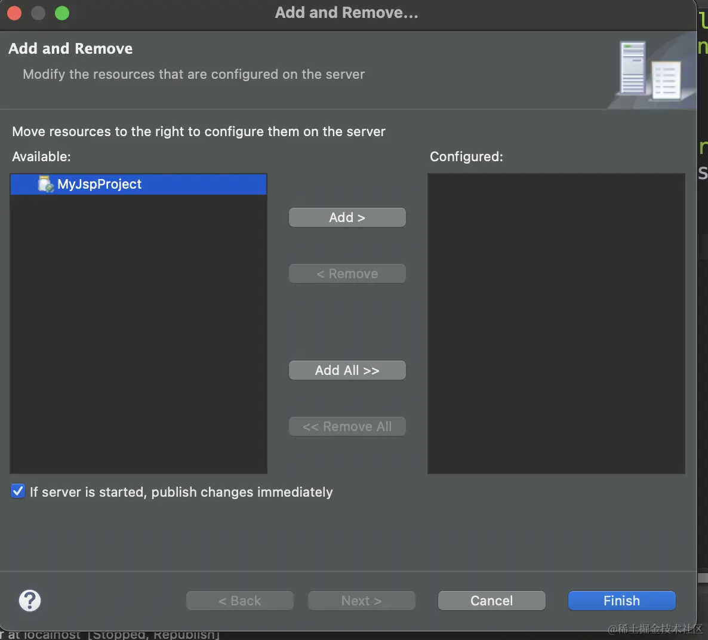This screenshot has width=708, height=640.
Task: Click the green zoom window button
Action: [62, 13]
